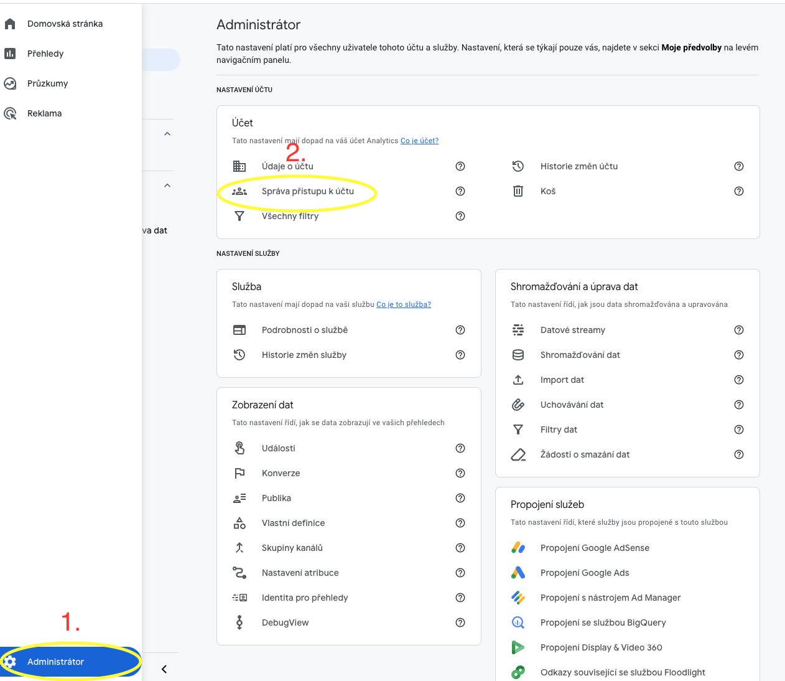
Task: Open Propojení s nástrojem Ad Manager entry
Action: pyautogui.click(x=611, y=598)
